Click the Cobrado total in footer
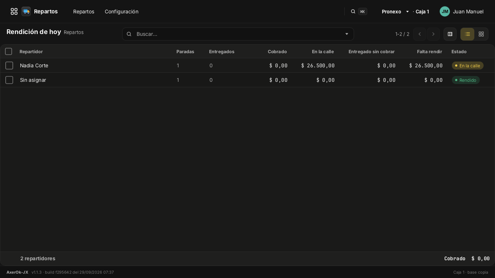 point(467,258)
